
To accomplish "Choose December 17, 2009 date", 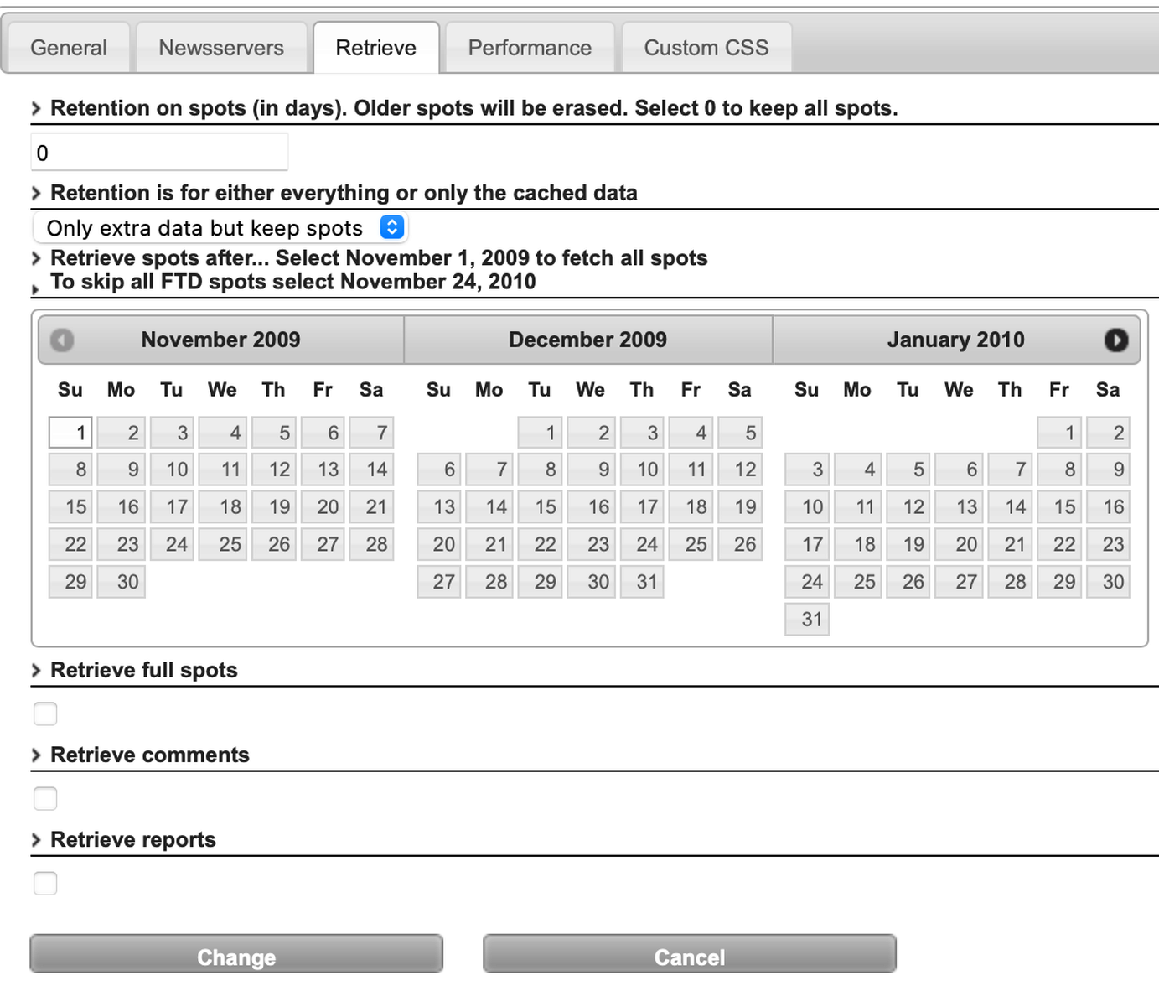I will 642,506.
